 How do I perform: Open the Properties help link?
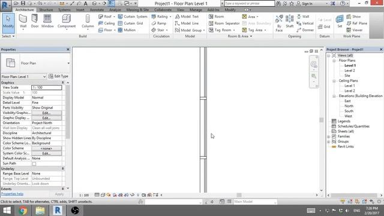[12, 194]
